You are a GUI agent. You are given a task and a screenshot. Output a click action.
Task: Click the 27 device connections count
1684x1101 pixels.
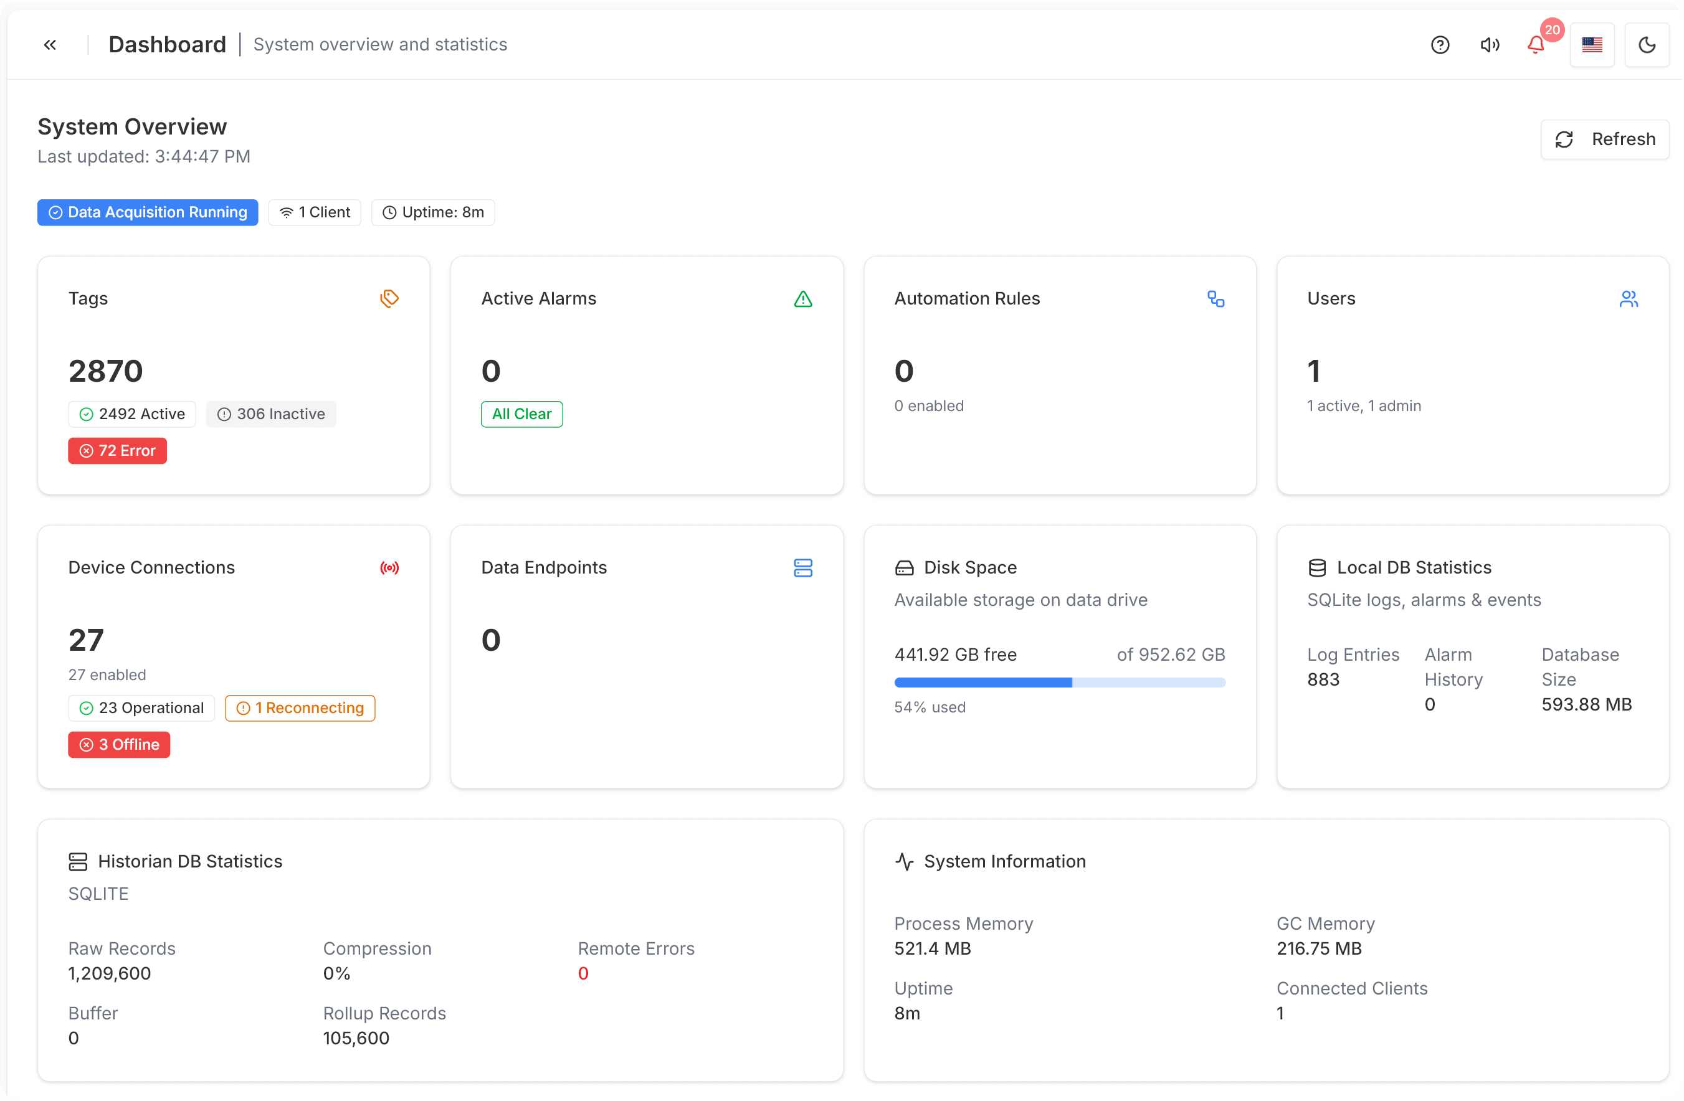[85, 640]
